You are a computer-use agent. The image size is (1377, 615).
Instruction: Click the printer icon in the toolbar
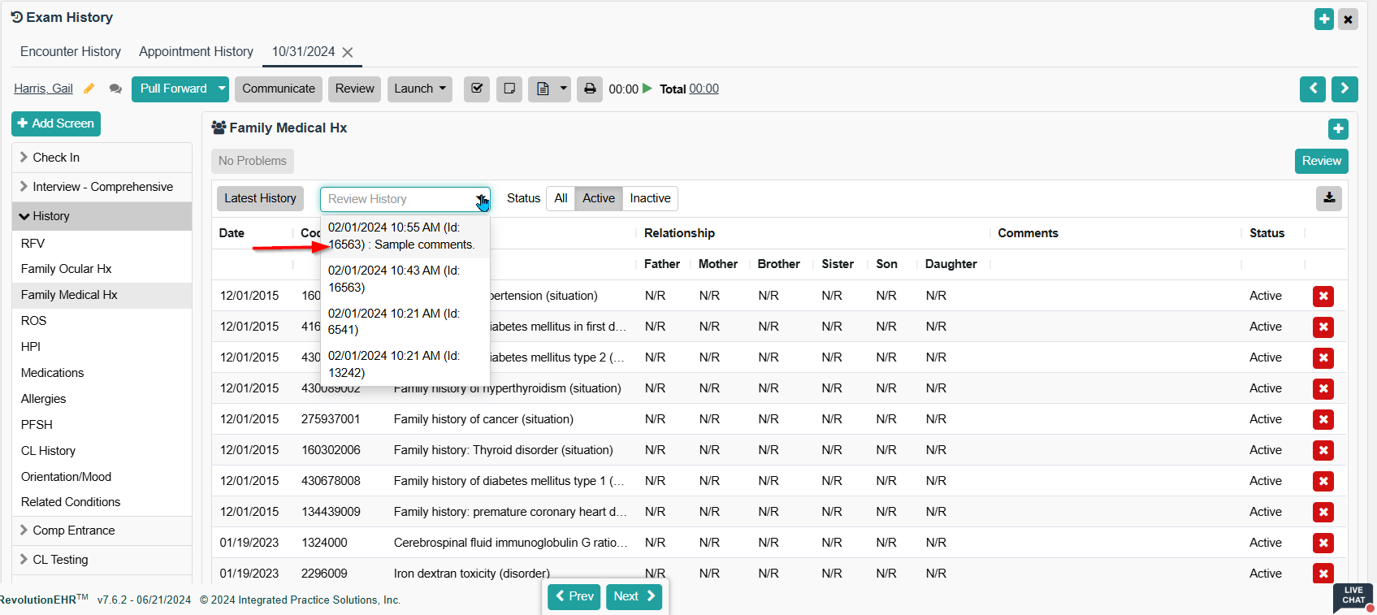point(590,89)
